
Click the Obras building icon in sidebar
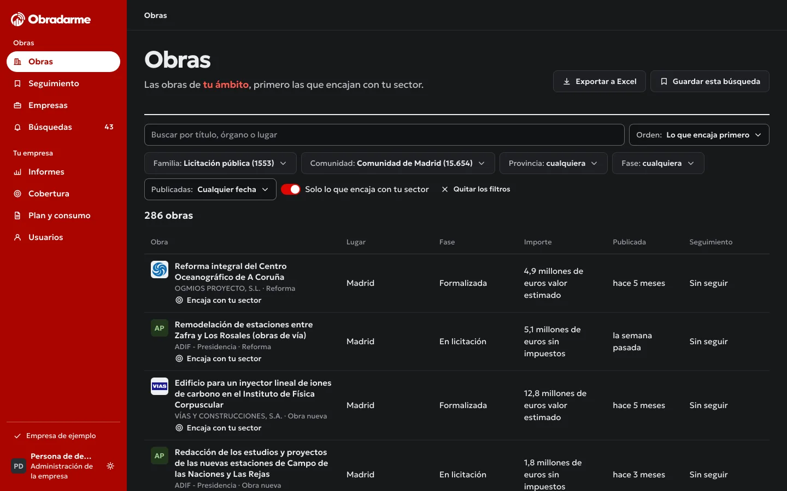[x=17, y=62]
